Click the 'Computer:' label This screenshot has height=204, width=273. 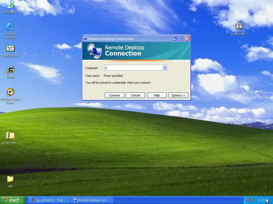92,68
